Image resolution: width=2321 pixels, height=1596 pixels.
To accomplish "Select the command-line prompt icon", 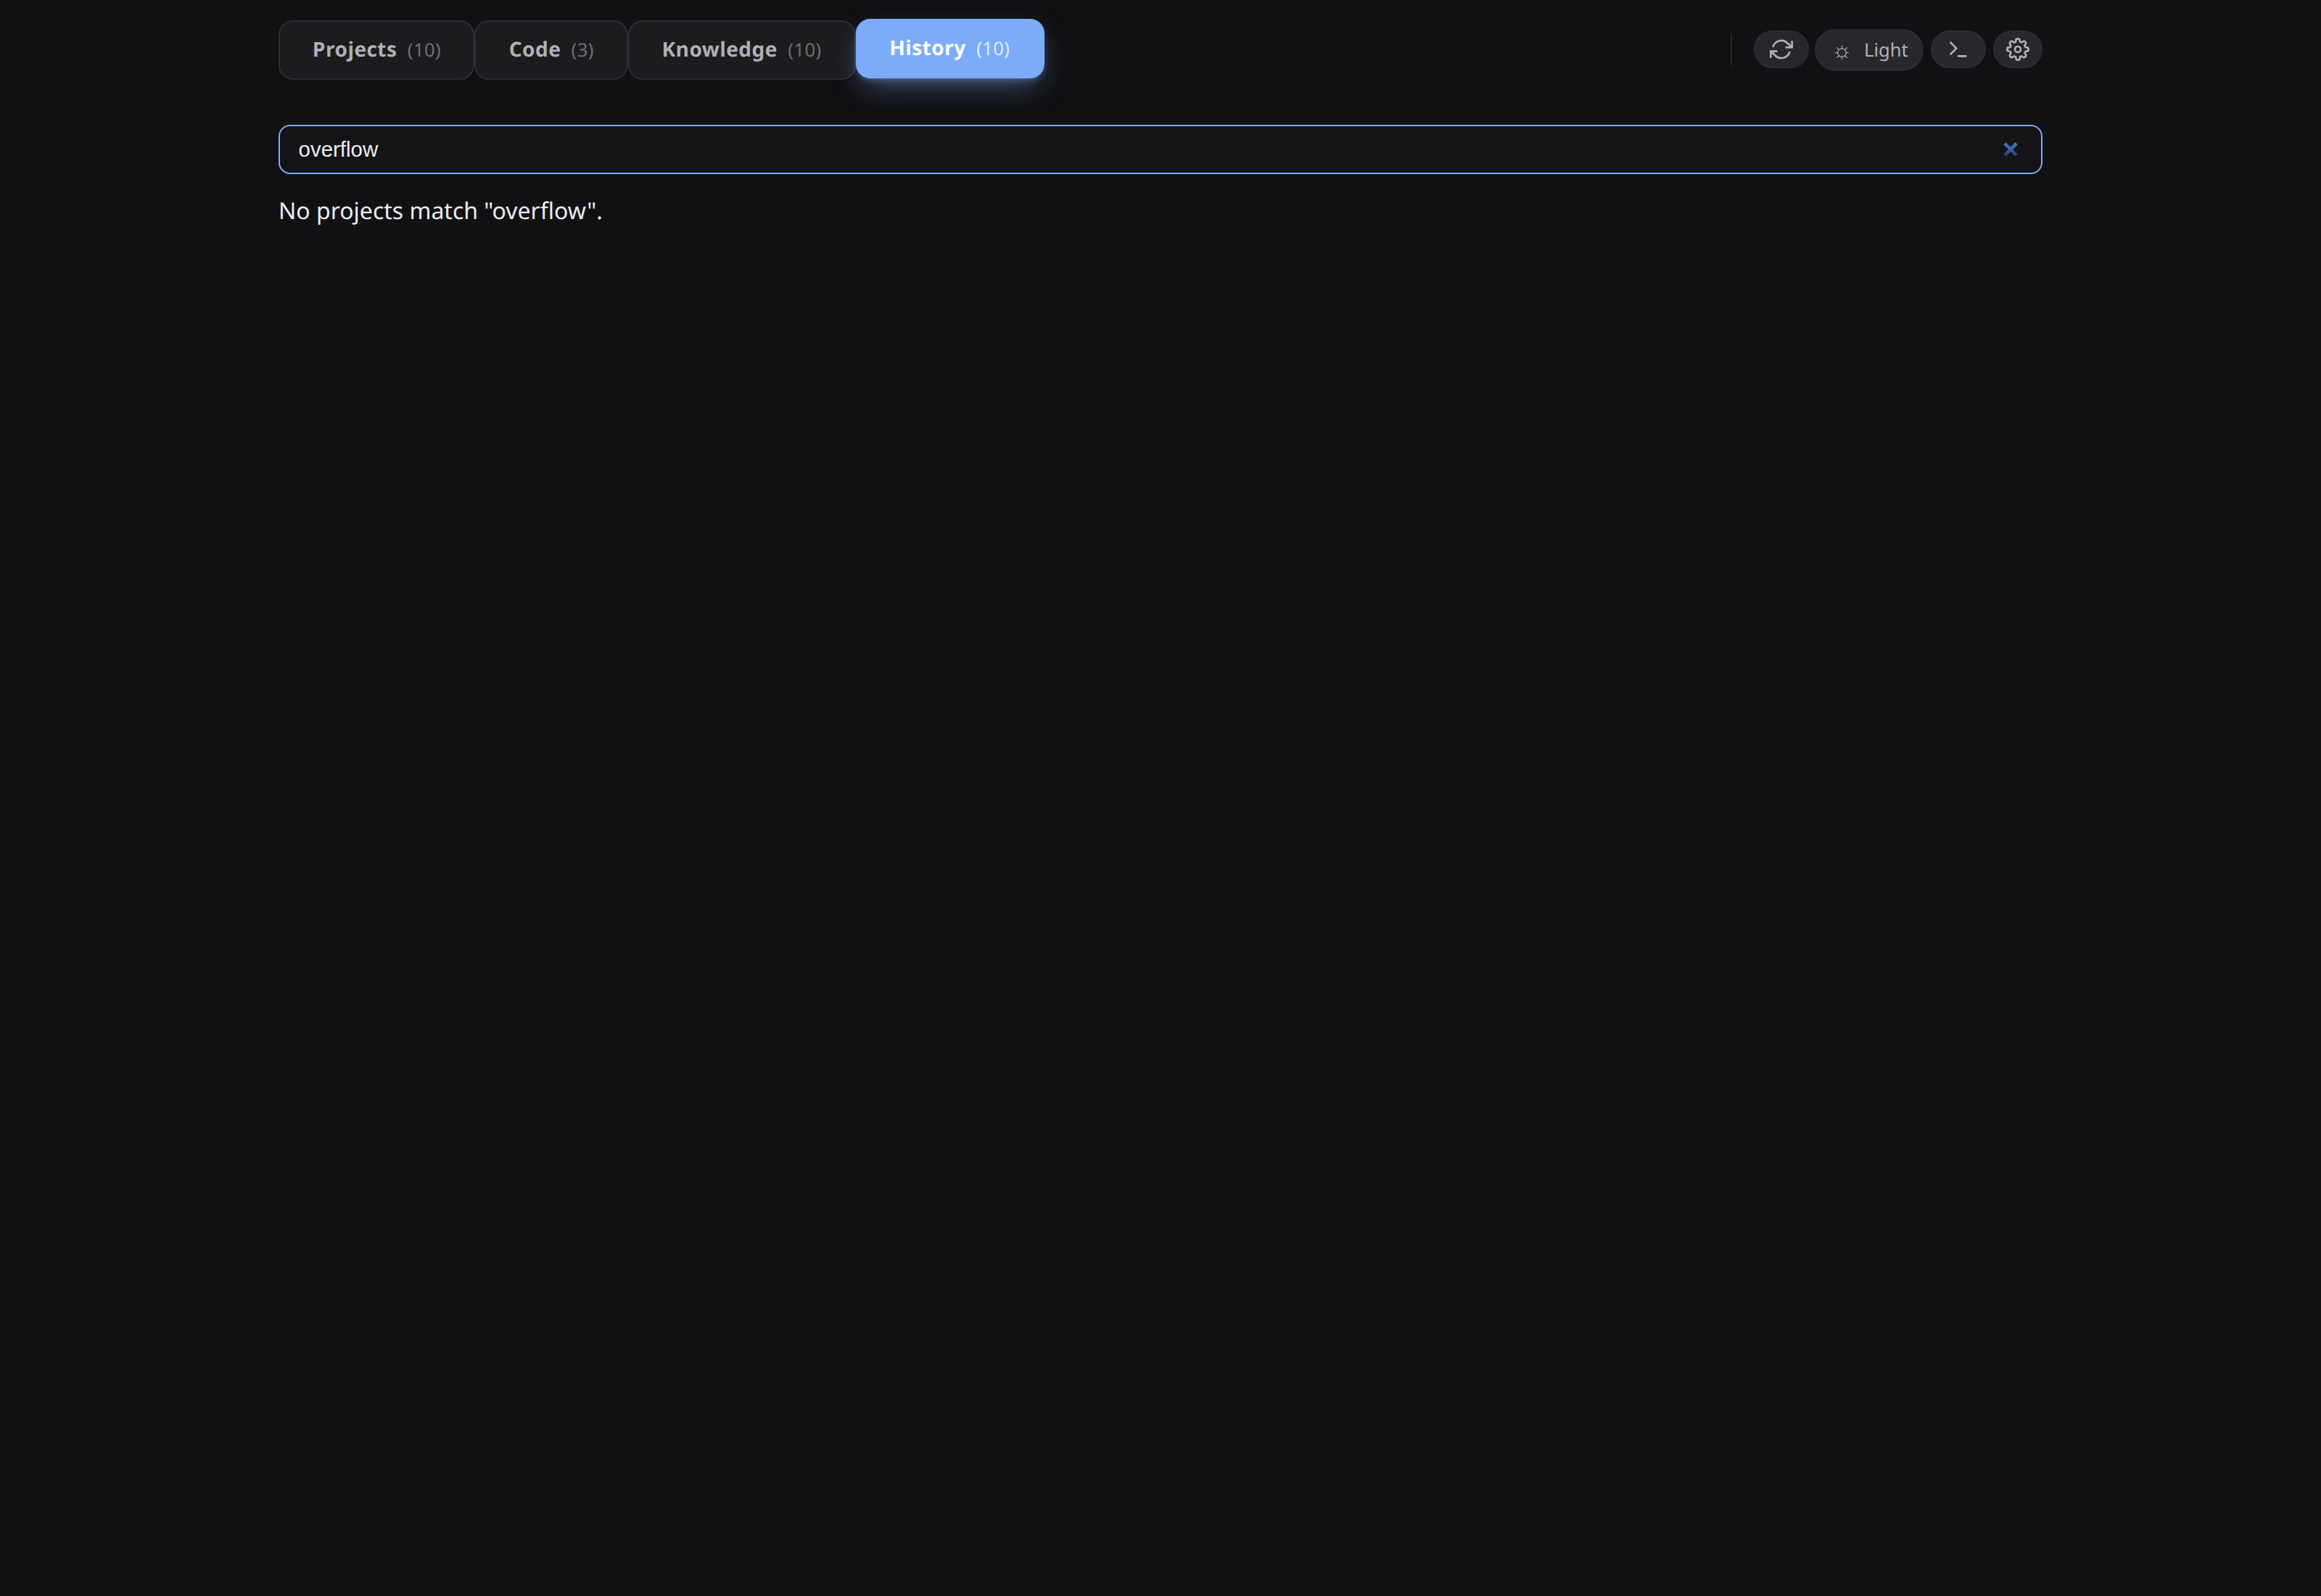I will (x=1958, y=49).
